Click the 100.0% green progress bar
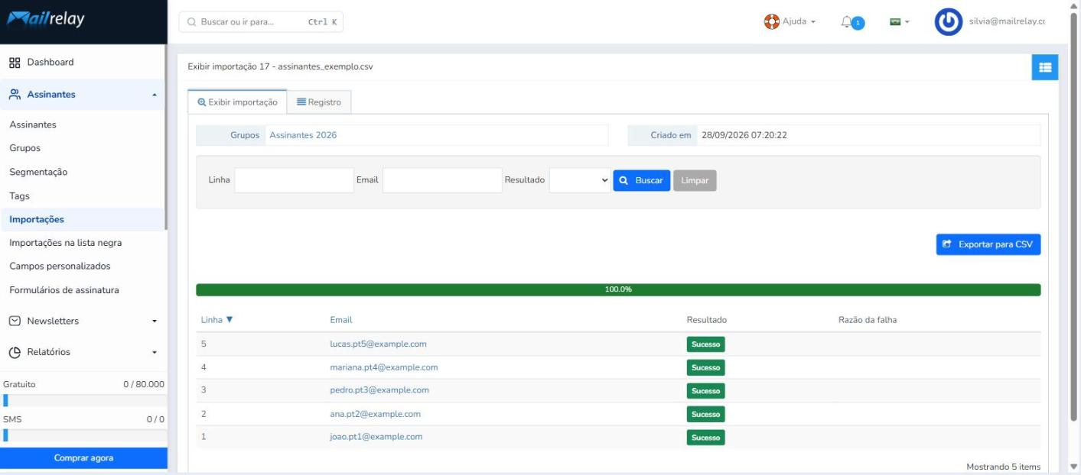 618,290
